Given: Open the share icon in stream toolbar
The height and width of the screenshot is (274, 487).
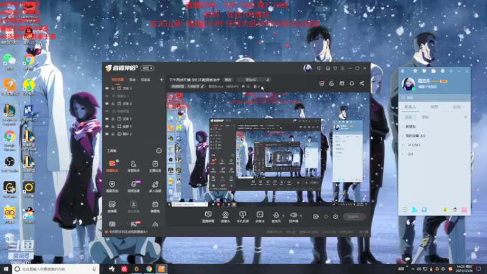Looking at the screenshot, I should click(x=362, y=83).
